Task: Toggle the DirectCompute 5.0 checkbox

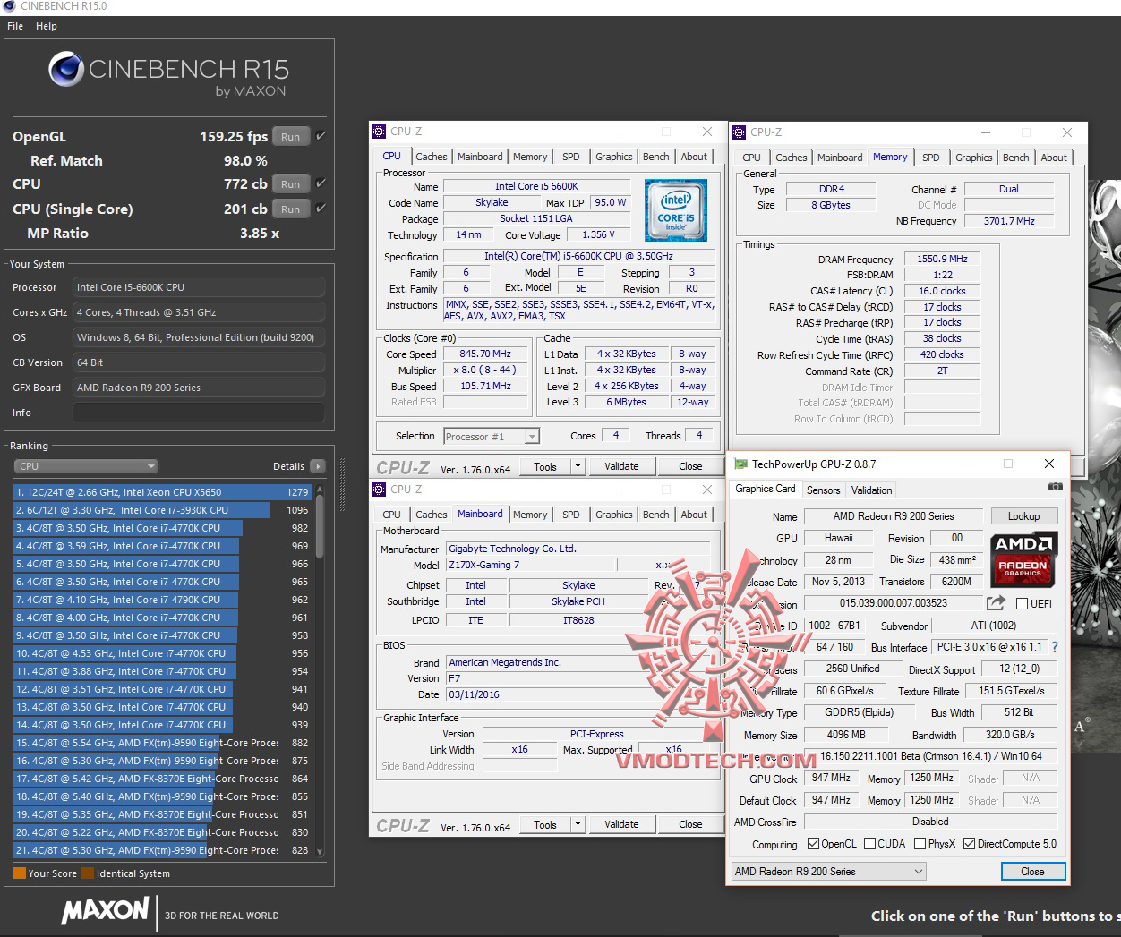Action: pyautogui.click(x=969, y=844)
